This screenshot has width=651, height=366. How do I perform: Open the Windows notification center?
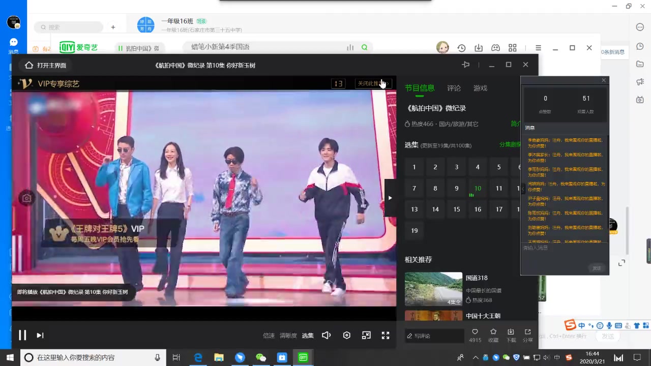click(x=637, y=357)
